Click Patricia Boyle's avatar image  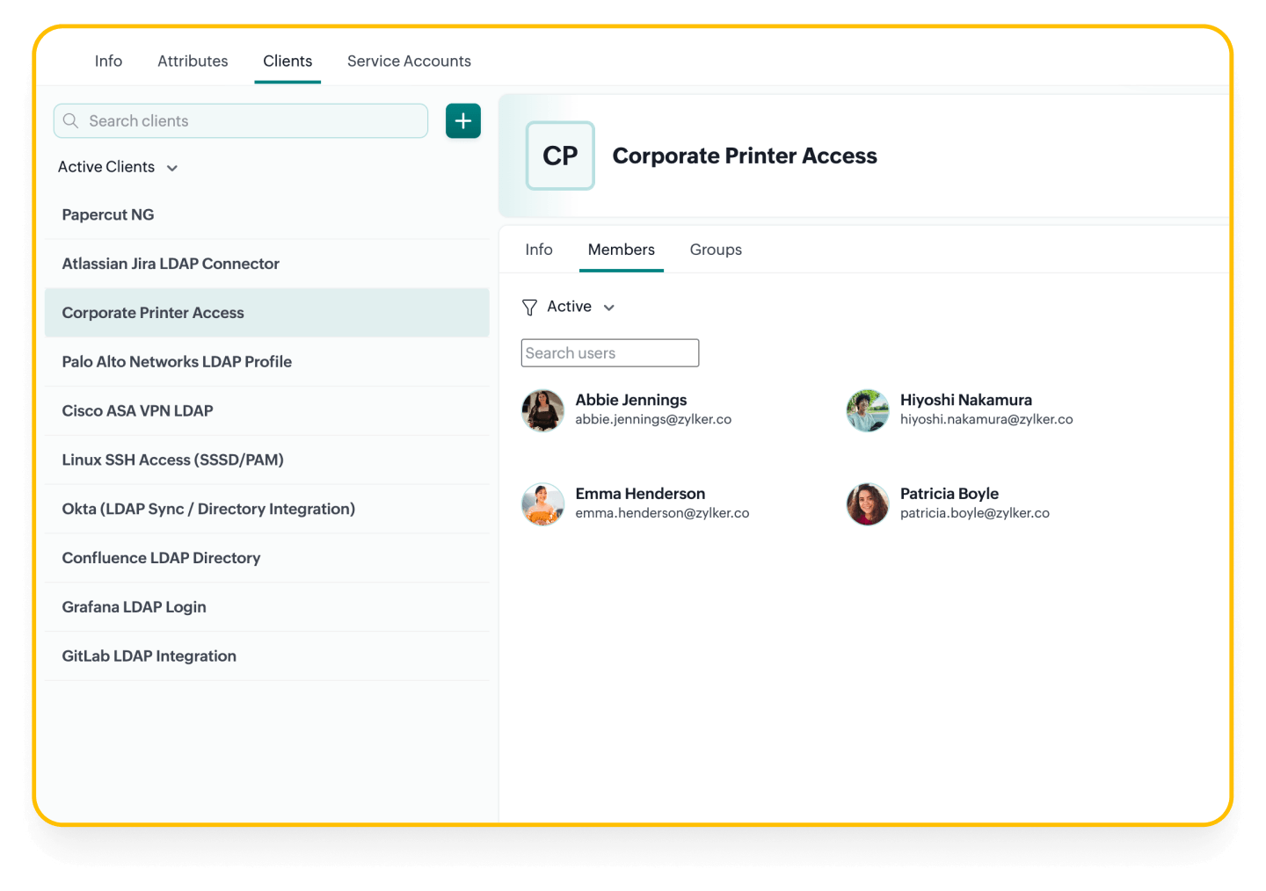coord(868,504)
